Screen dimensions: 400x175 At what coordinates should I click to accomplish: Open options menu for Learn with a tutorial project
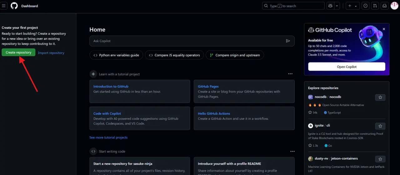[290, 74]
